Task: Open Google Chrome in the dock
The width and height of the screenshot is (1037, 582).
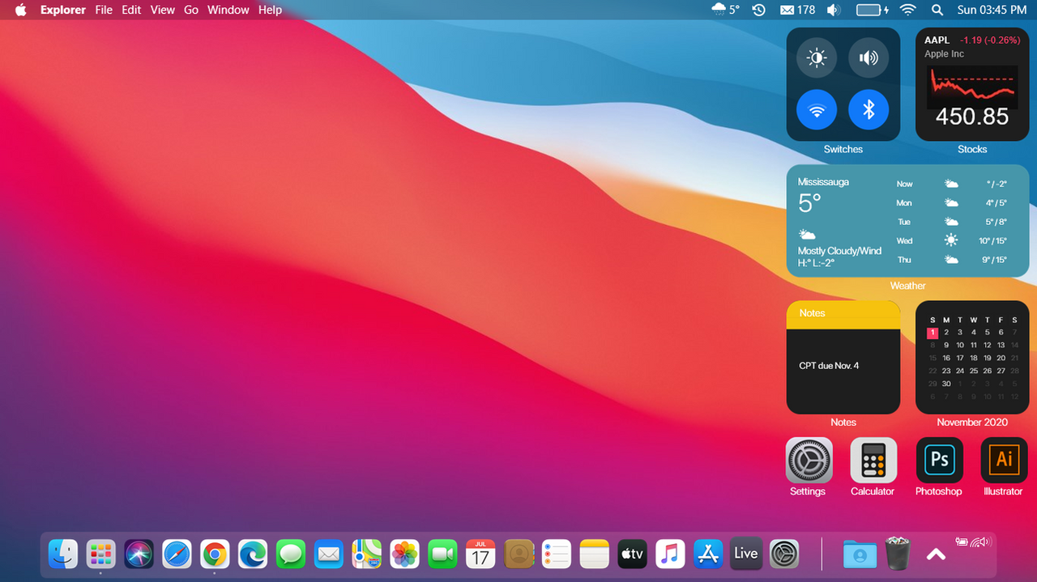Action: (215, 554)
